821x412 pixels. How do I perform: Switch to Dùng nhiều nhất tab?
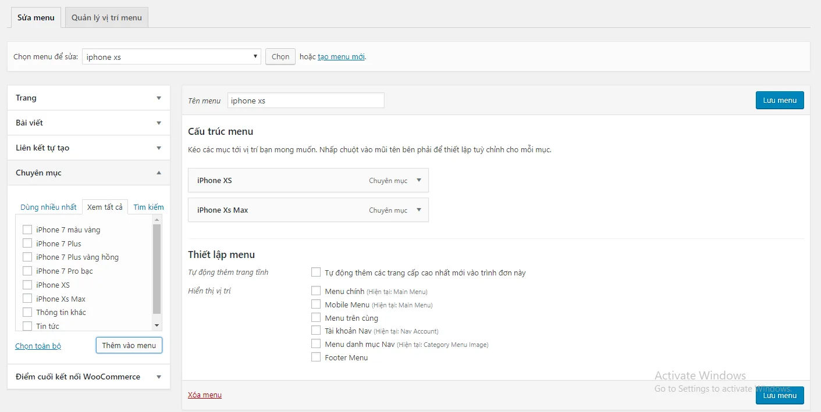(48, 207)
